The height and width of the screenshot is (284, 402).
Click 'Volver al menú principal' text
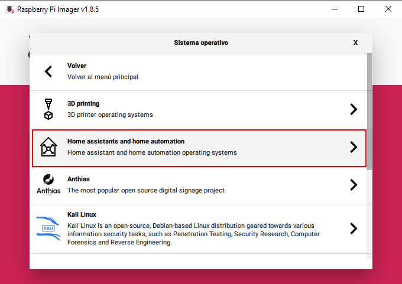coord(103,77)
